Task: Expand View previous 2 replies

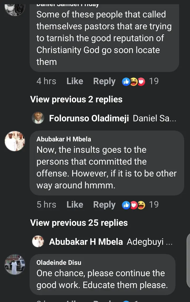Action: 76,99
